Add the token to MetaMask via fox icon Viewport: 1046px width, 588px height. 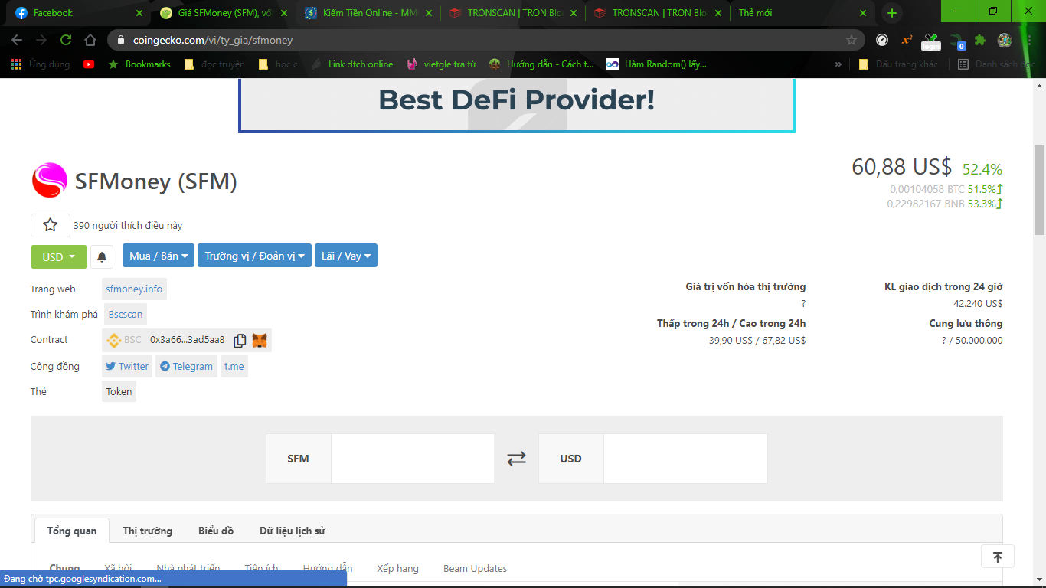point(260,340)
